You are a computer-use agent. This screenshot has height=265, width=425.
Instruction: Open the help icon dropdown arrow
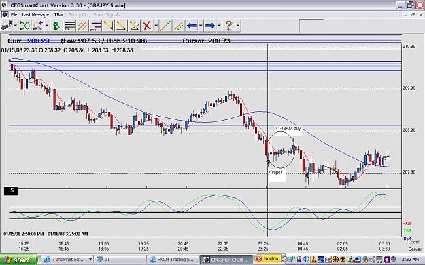[x=238, y=26]
